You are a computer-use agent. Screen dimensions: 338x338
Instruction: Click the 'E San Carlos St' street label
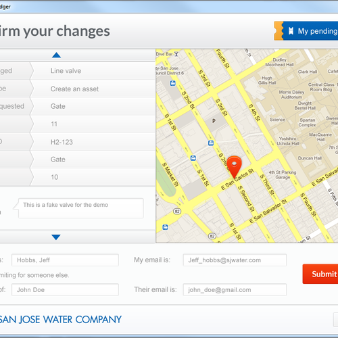coord(237,179)
